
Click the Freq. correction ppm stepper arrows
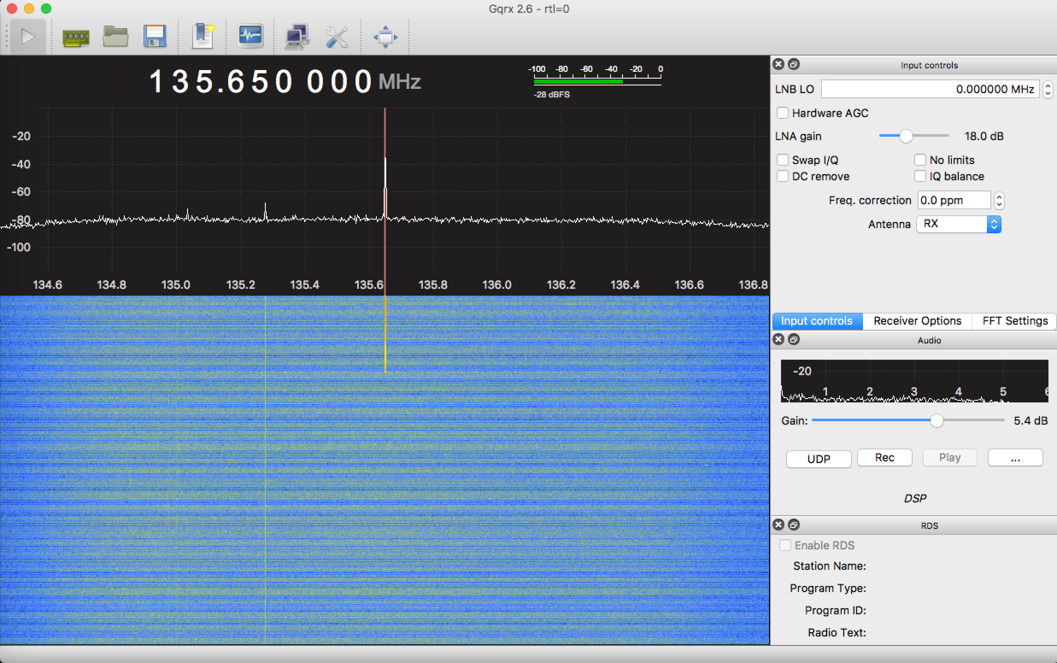tap(999, 201)
